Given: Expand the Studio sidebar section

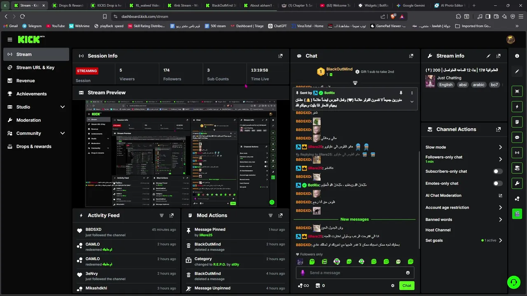Looking at the screenshot, I should click(63, 107).
